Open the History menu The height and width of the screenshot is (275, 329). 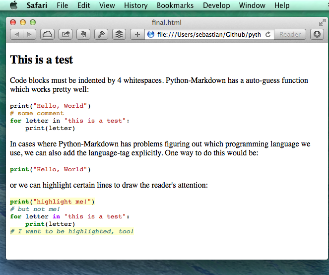[x=135, y=5]
